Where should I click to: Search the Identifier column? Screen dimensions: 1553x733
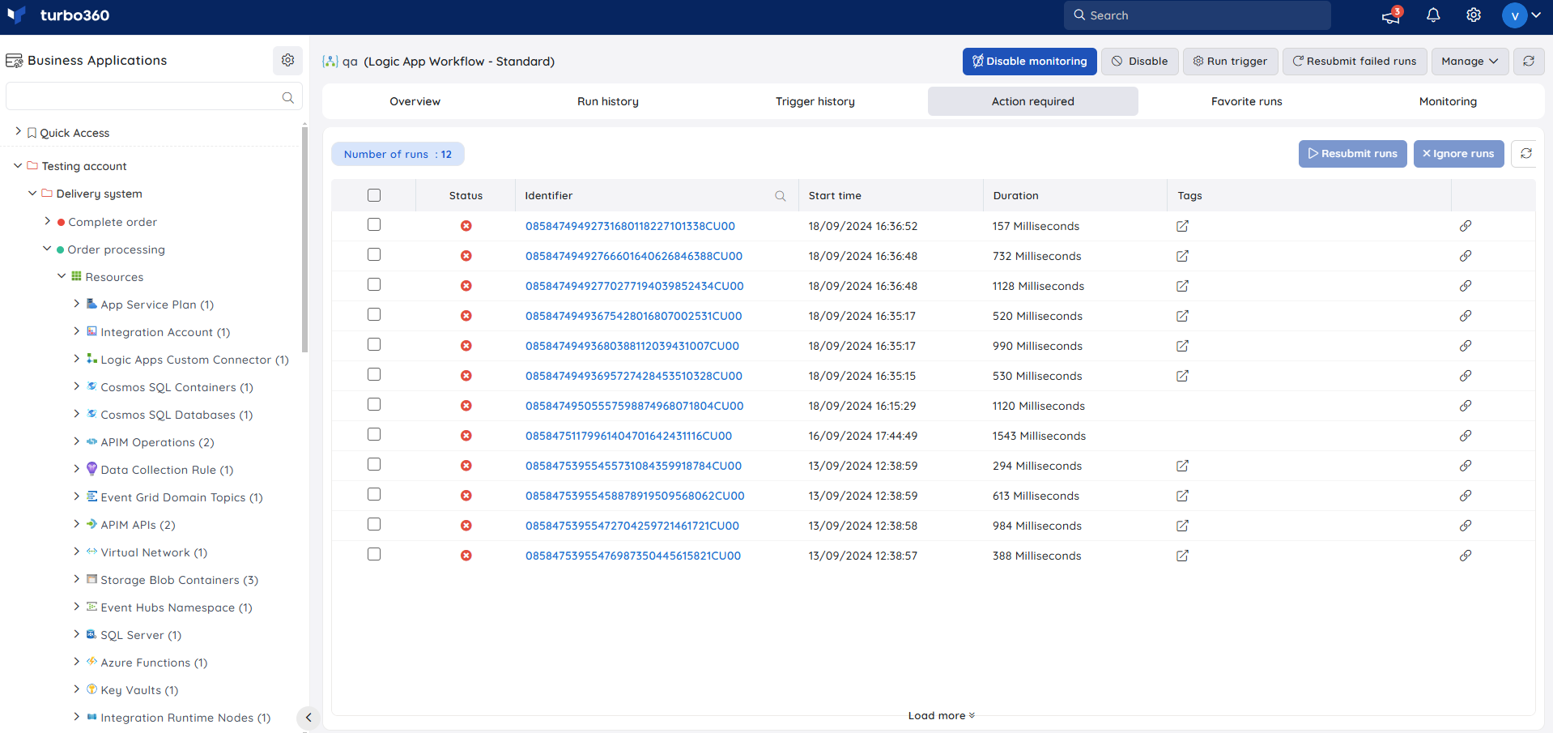click(780, 196)
